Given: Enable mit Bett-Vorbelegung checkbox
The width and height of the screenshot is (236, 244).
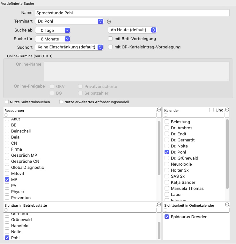Looking at the screenshot, I should 110,39.
